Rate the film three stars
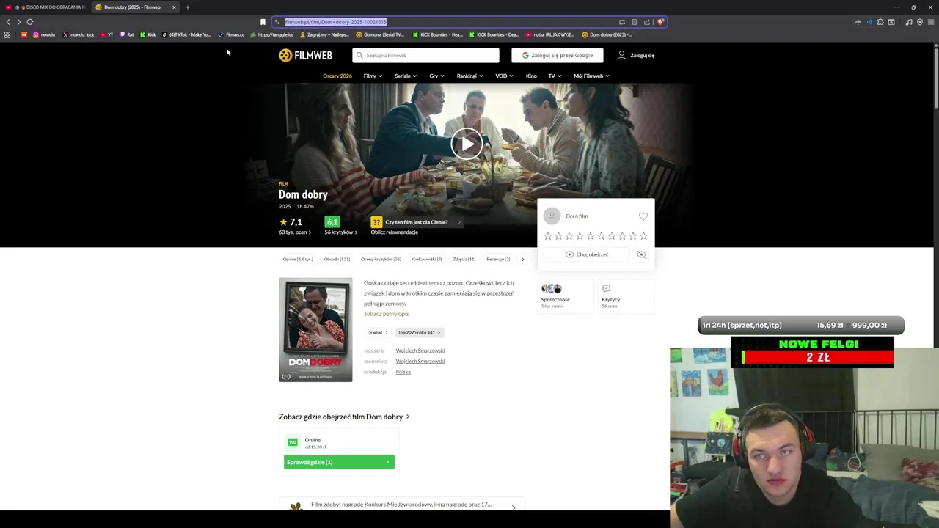Viewport: 939px width, 528px height. click(569, 236)
